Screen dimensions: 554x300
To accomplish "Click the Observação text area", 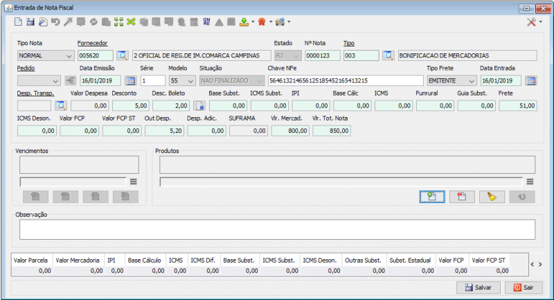I will pyautogui.click(x=278, y=230).
